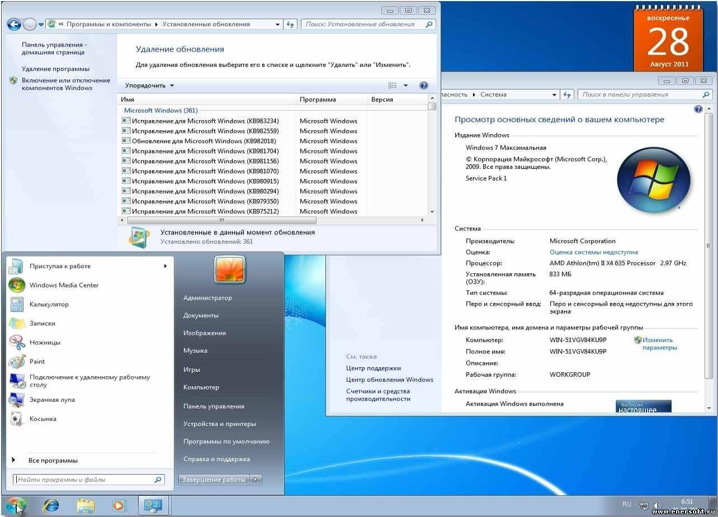Open help in Система window
This screenshot has width=718, height=517.
pyautogui.click(x=698, y=109)
